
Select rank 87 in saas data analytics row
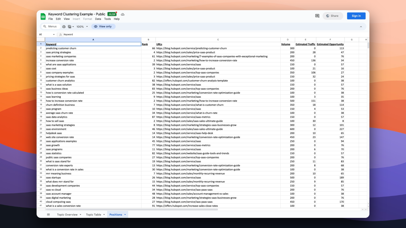(x=148, y=117)
